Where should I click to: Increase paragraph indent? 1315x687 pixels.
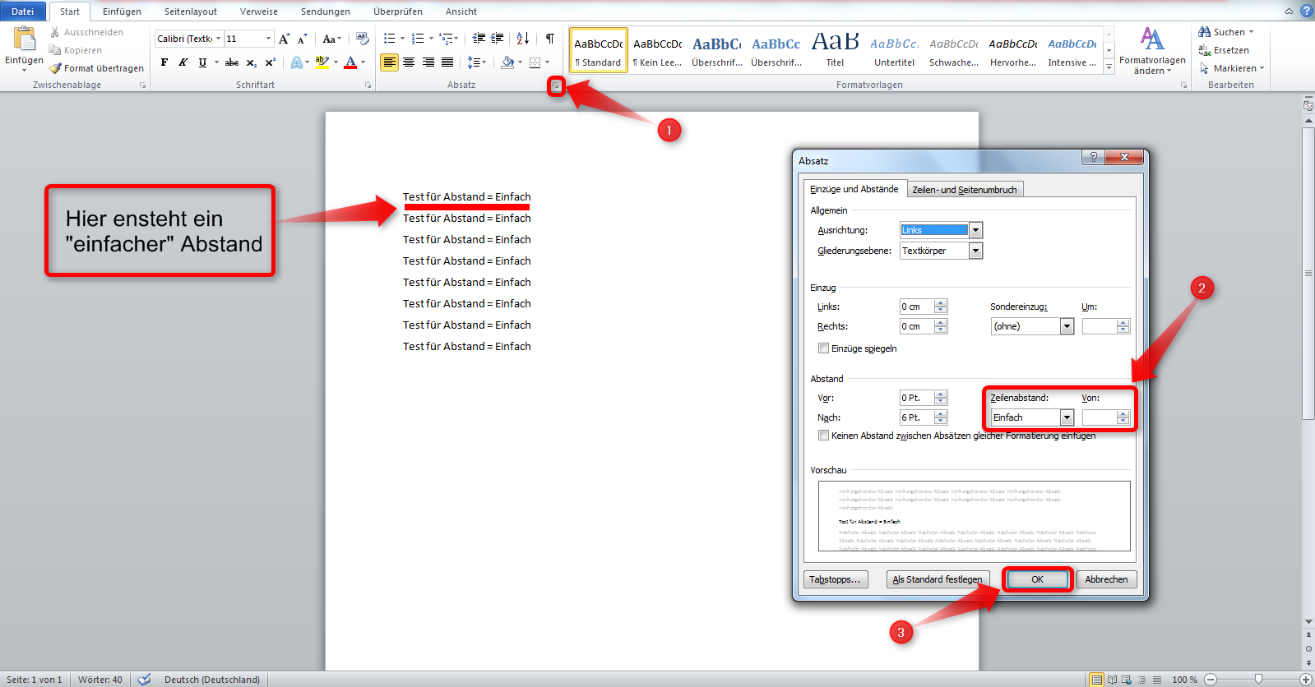(497, 39)
